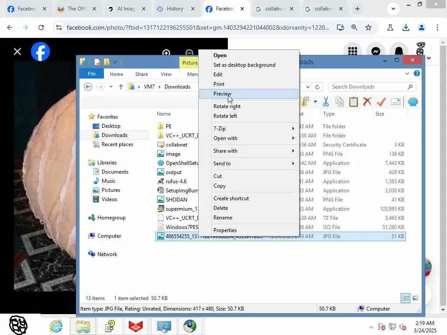Click the Search Downloads field

click(x=372, y=87)
